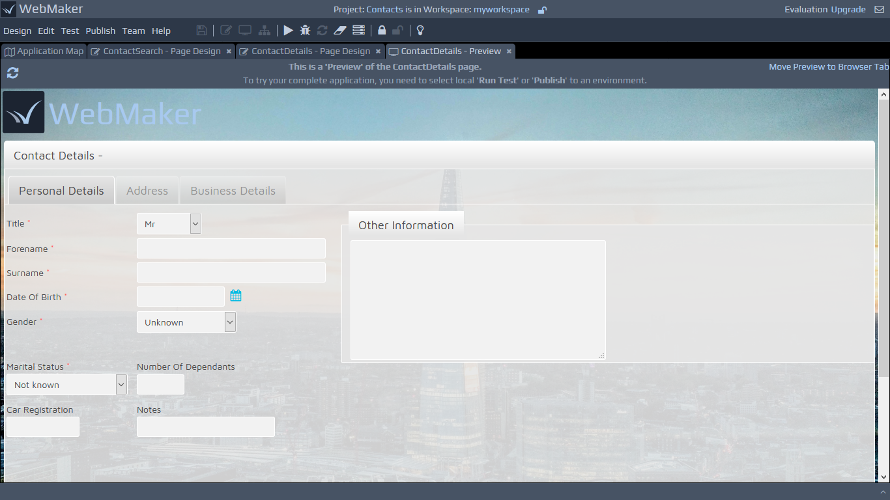Click the toolbar sync arrows icon
890x500 pixels.
click(323, 30)
